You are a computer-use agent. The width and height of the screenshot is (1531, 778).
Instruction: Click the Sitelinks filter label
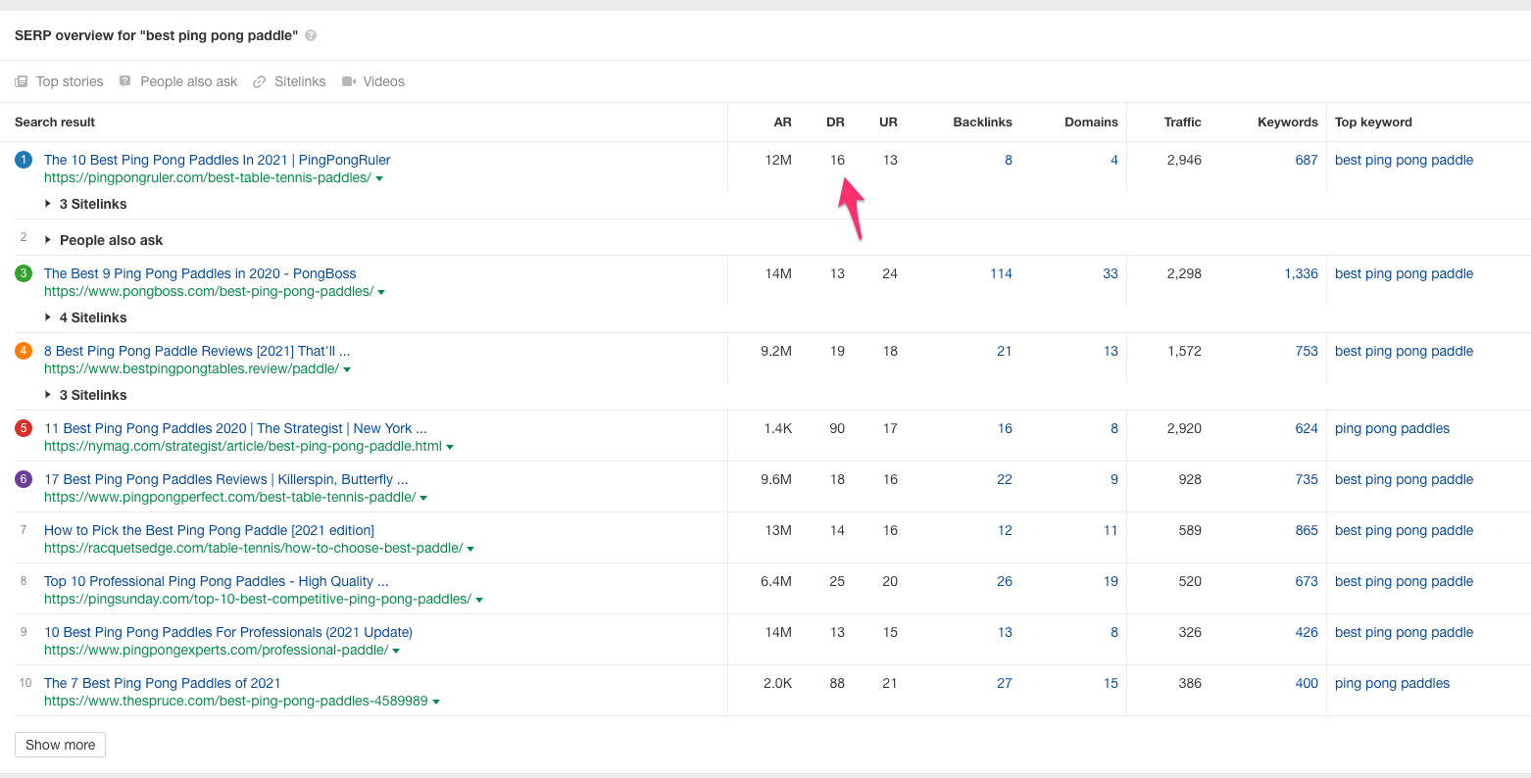tap(300, 81)
